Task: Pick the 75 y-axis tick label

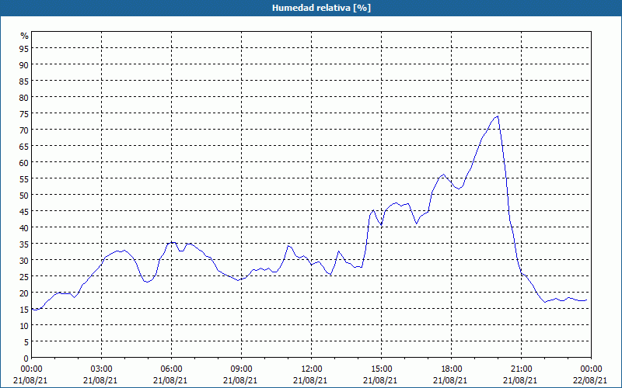Action: (24, 113)
